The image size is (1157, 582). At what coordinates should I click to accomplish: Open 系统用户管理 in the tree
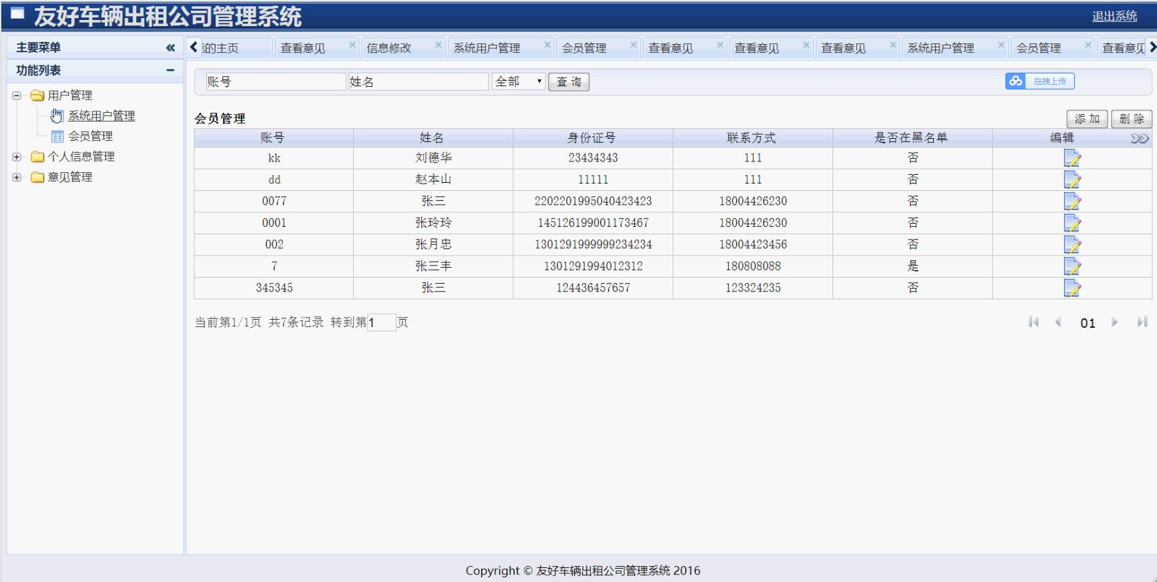click(x=101, y=116)
